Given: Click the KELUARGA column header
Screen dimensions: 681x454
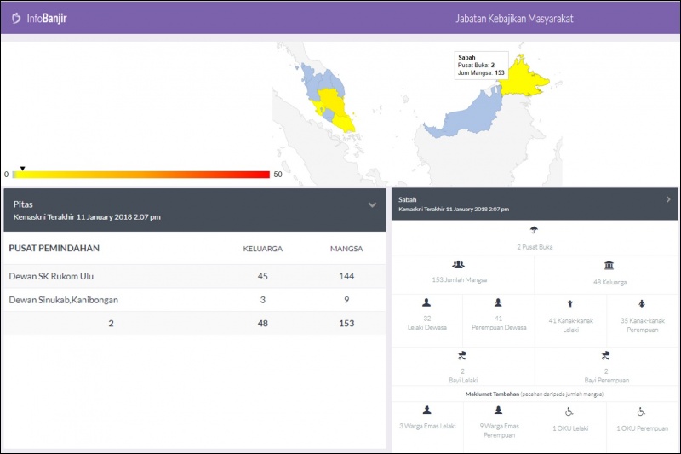Looking at the screenshot, I should [x=263, y=249].
